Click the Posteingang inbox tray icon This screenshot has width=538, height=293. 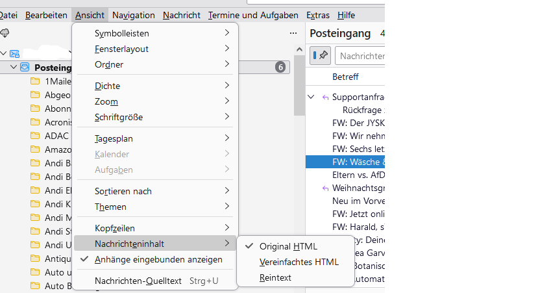pyautogui.click(x=25, y=67)
